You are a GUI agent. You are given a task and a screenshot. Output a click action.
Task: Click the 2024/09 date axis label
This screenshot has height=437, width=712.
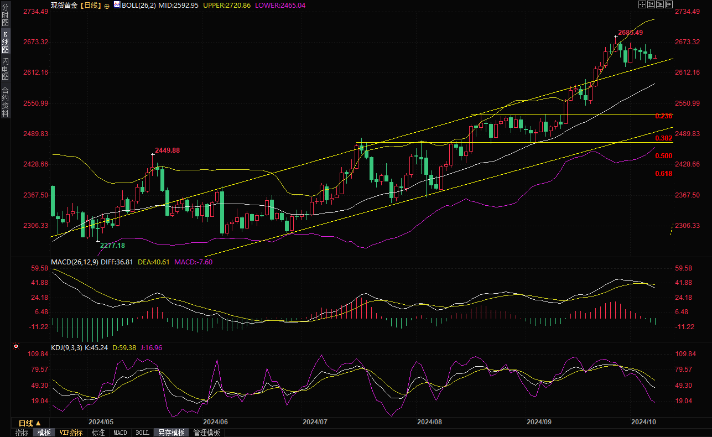click(x=539, y=422)
